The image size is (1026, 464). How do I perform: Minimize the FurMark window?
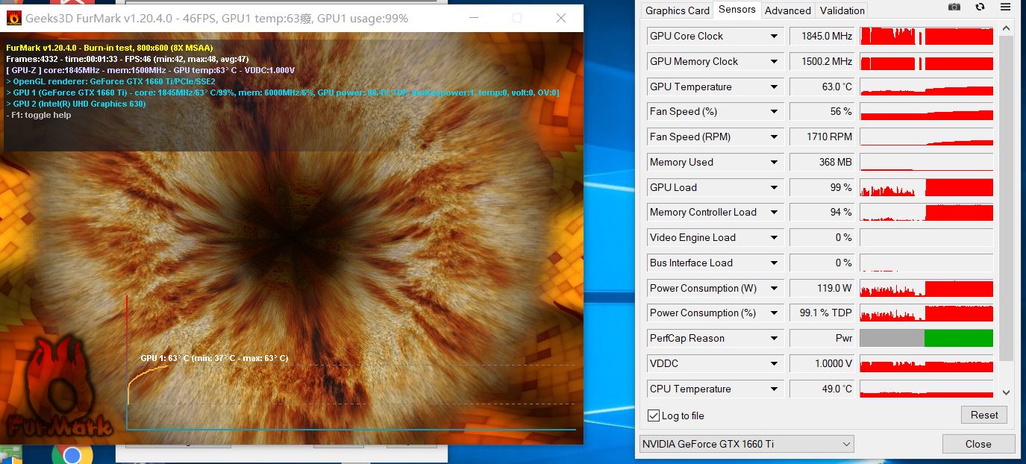474,18
